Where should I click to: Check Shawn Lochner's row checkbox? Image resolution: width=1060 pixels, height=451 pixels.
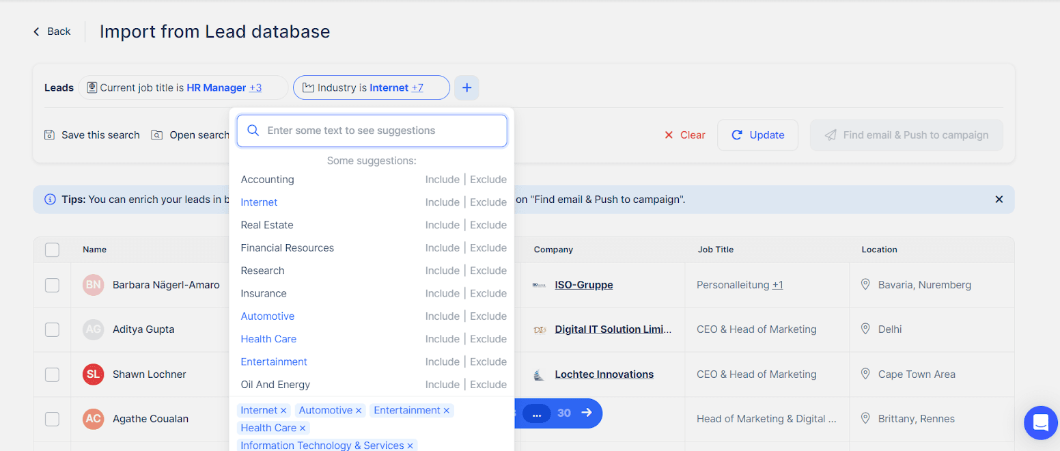pyautogui.click(x=52, y=374)
